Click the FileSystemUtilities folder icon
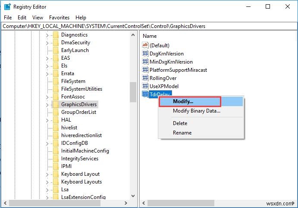Image resolution: width=298 pixels, height=208 pixels. [56, 89]
